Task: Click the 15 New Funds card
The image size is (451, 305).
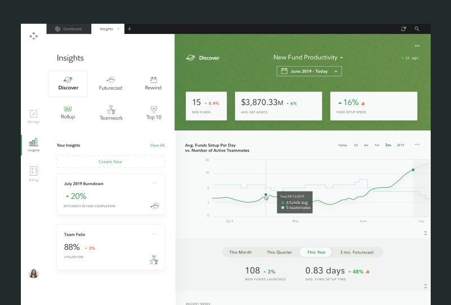Action: pyautogui.click(x=206, y=106)
